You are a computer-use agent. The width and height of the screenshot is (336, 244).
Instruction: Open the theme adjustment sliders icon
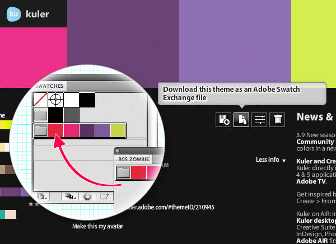(x=260, y=119)
